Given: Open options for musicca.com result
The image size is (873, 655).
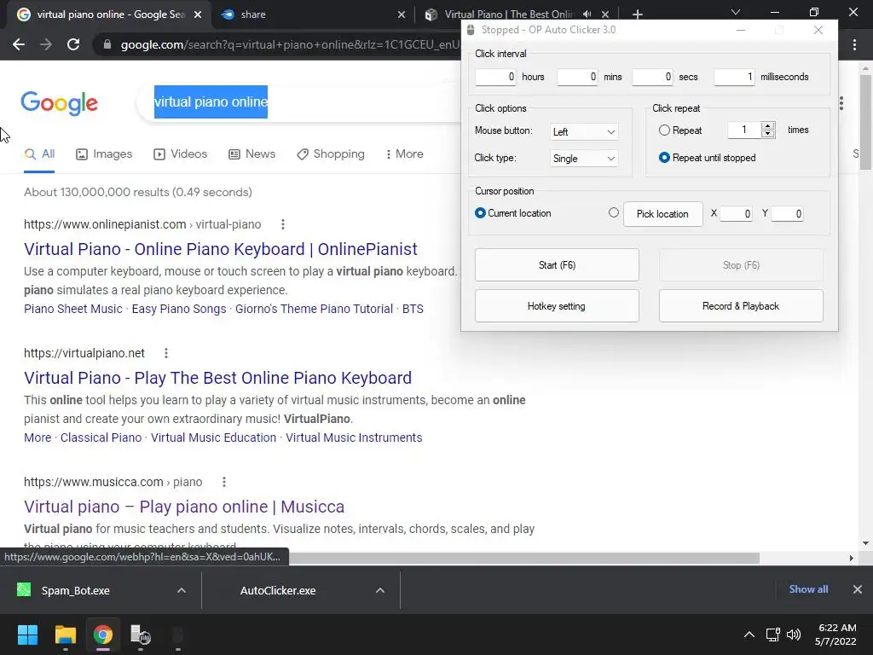Looking at the screenshot, I should [224, 482].
